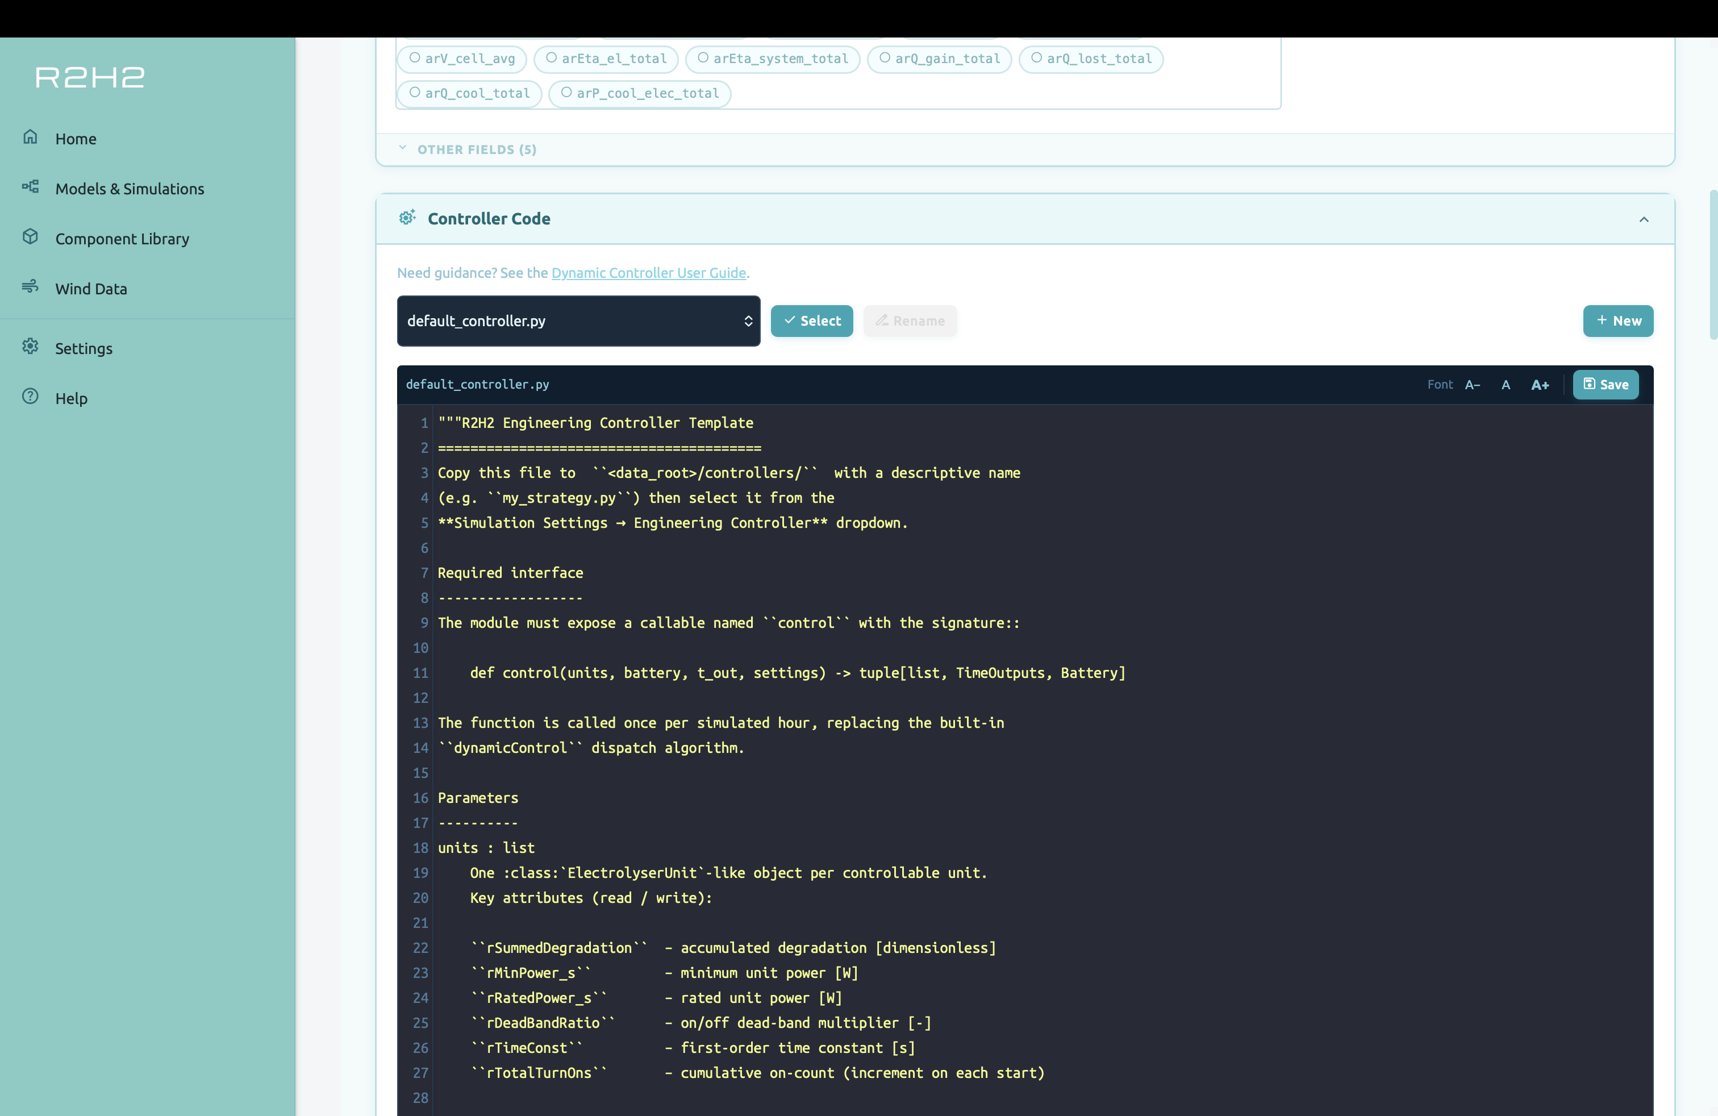Toggle the arQ_cool_total field chip
Screen dimensions: 1718x1116
click(x=470, y=93)
